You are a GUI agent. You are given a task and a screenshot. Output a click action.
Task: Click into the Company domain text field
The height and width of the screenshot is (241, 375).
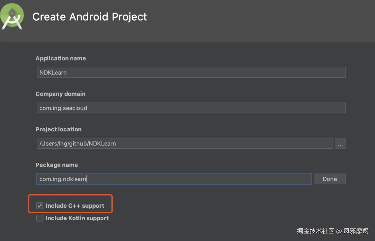[x=191, y=108]
